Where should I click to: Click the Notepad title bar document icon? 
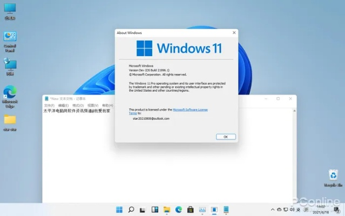tap(46, 99)
